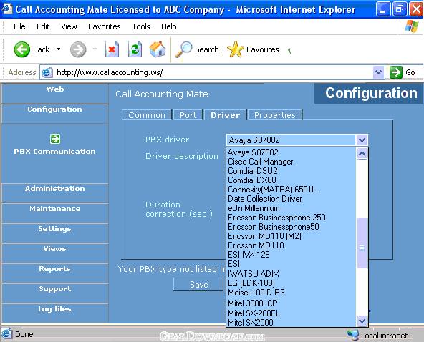This screenshot has width=424, height=342.
Task: Open the File menu
Action: [19, 26]
